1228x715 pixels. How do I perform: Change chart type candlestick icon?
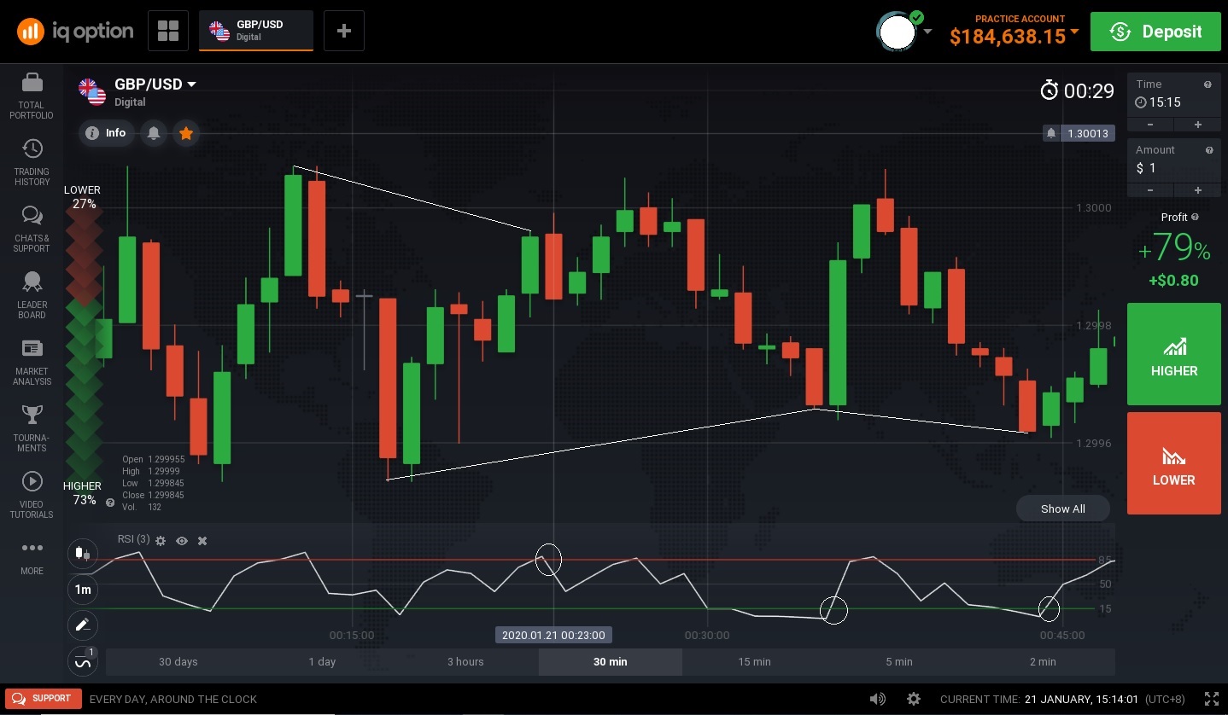[x=83, y=553]
